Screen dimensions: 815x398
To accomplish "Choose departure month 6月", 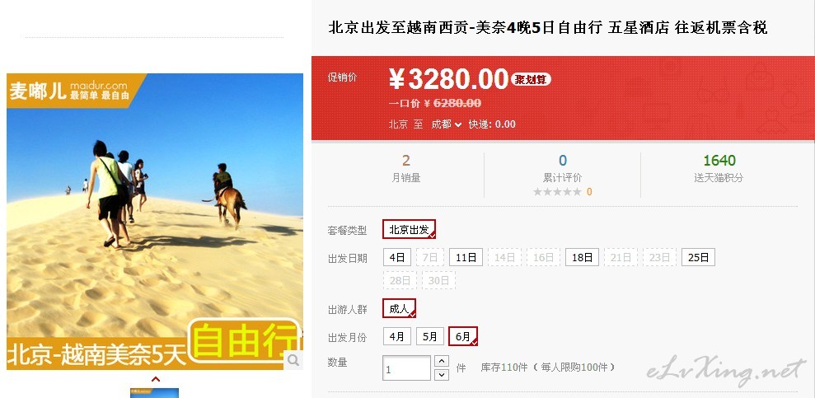I will pyautogui.click(x=463, y=336).
